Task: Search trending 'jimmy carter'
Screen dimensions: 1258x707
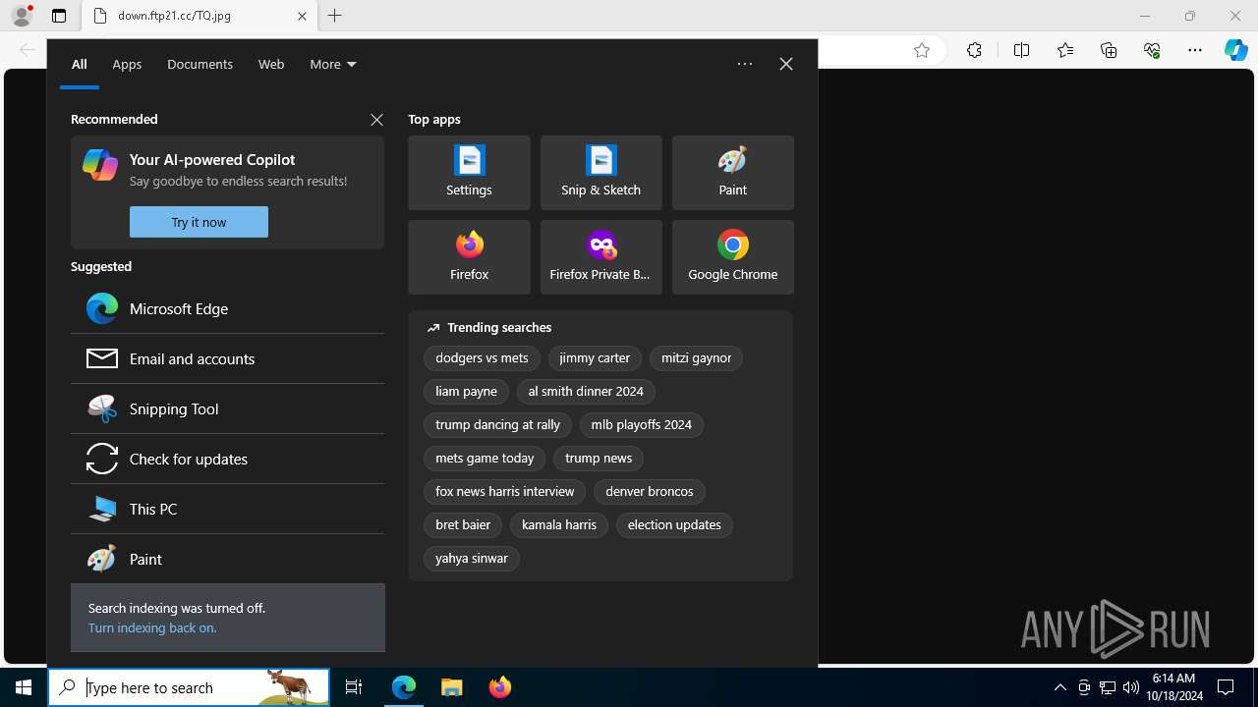Action: (595, 358)
